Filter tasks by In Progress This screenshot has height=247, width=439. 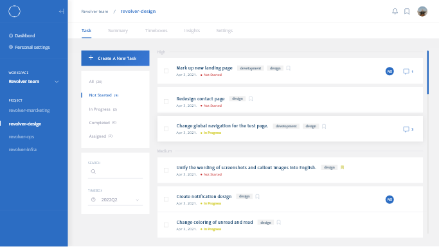click(x=103, y=109)
